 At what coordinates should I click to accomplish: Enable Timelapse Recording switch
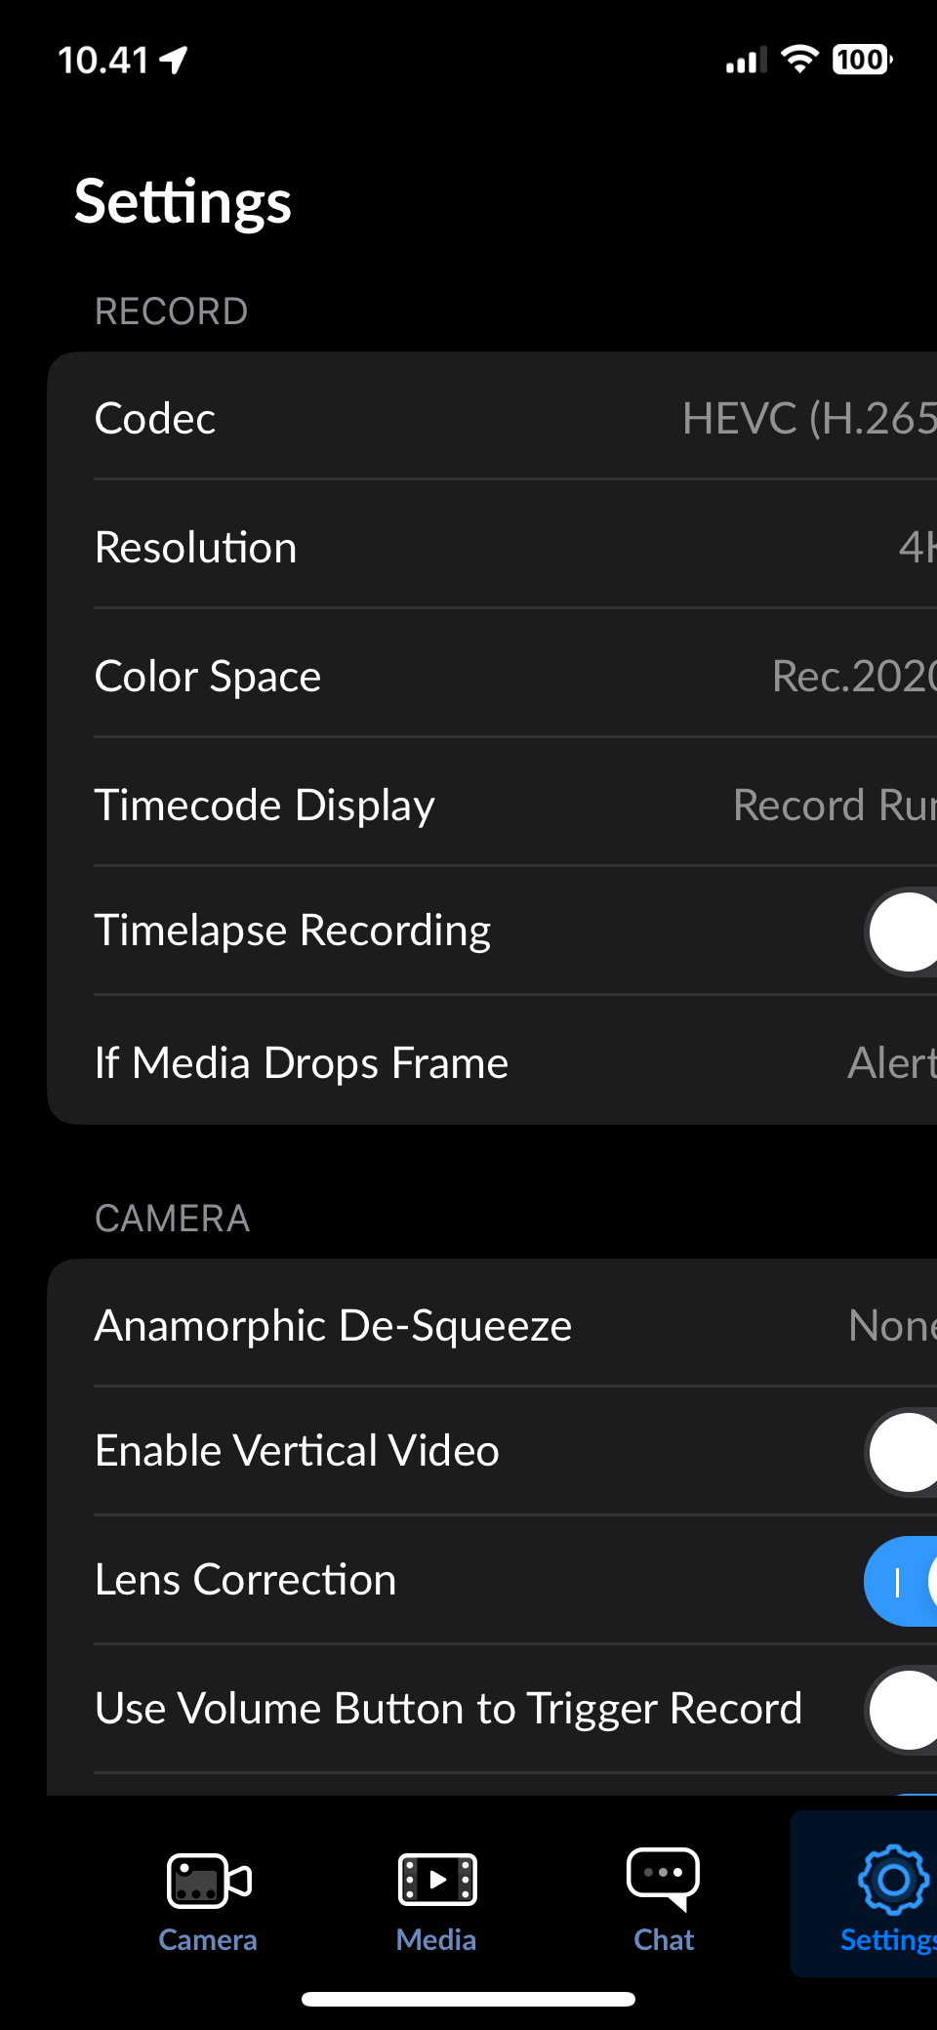click(902, 931)
